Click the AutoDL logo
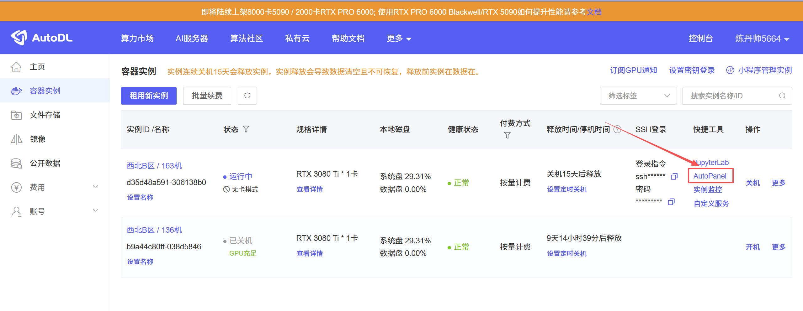This screenshot has width=803, height=311. click(41, 38)
